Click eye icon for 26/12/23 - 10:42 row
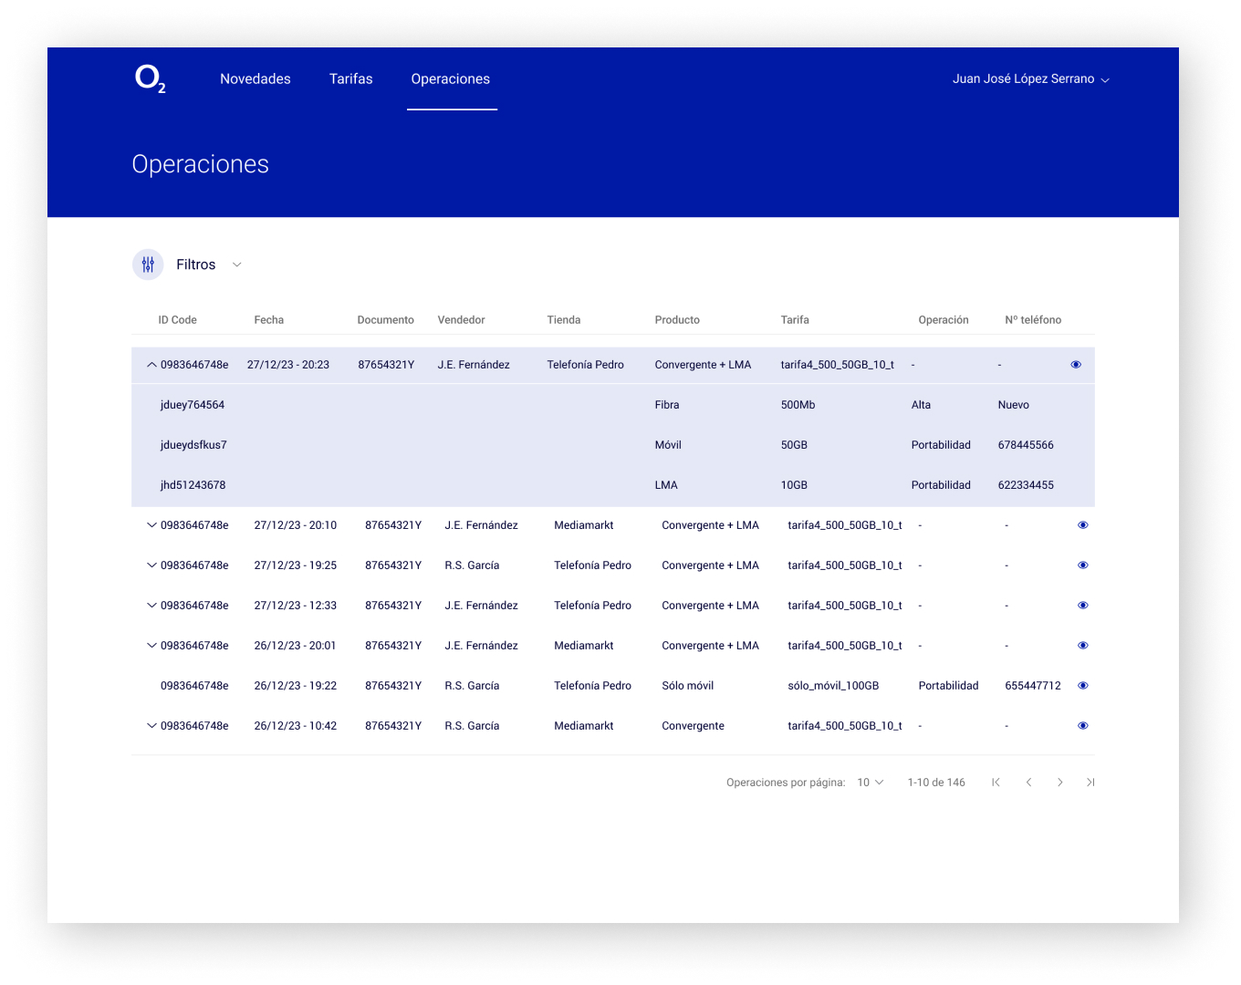The image size is (1241, 985). (x=1083, y=726)
